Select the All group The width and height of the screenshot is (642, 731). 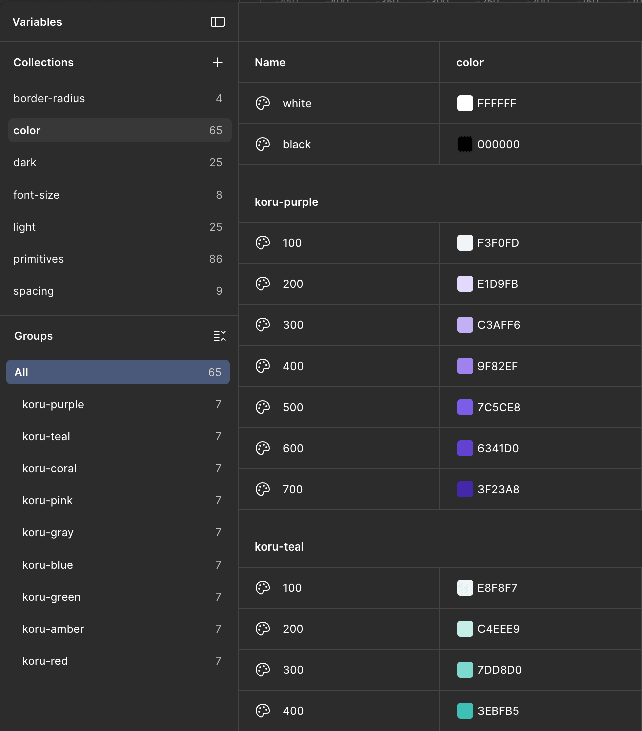pyautogui.click(x=118, y=372)
